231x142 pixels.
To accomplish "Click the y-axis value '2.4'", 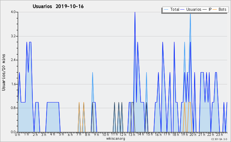I will point(13,60).
